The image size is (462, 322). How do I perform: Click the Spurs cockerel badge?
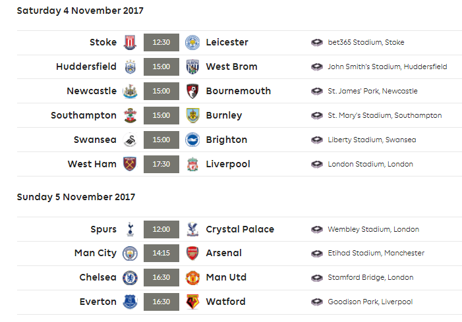pyautogui.click(x=130, y=229)
